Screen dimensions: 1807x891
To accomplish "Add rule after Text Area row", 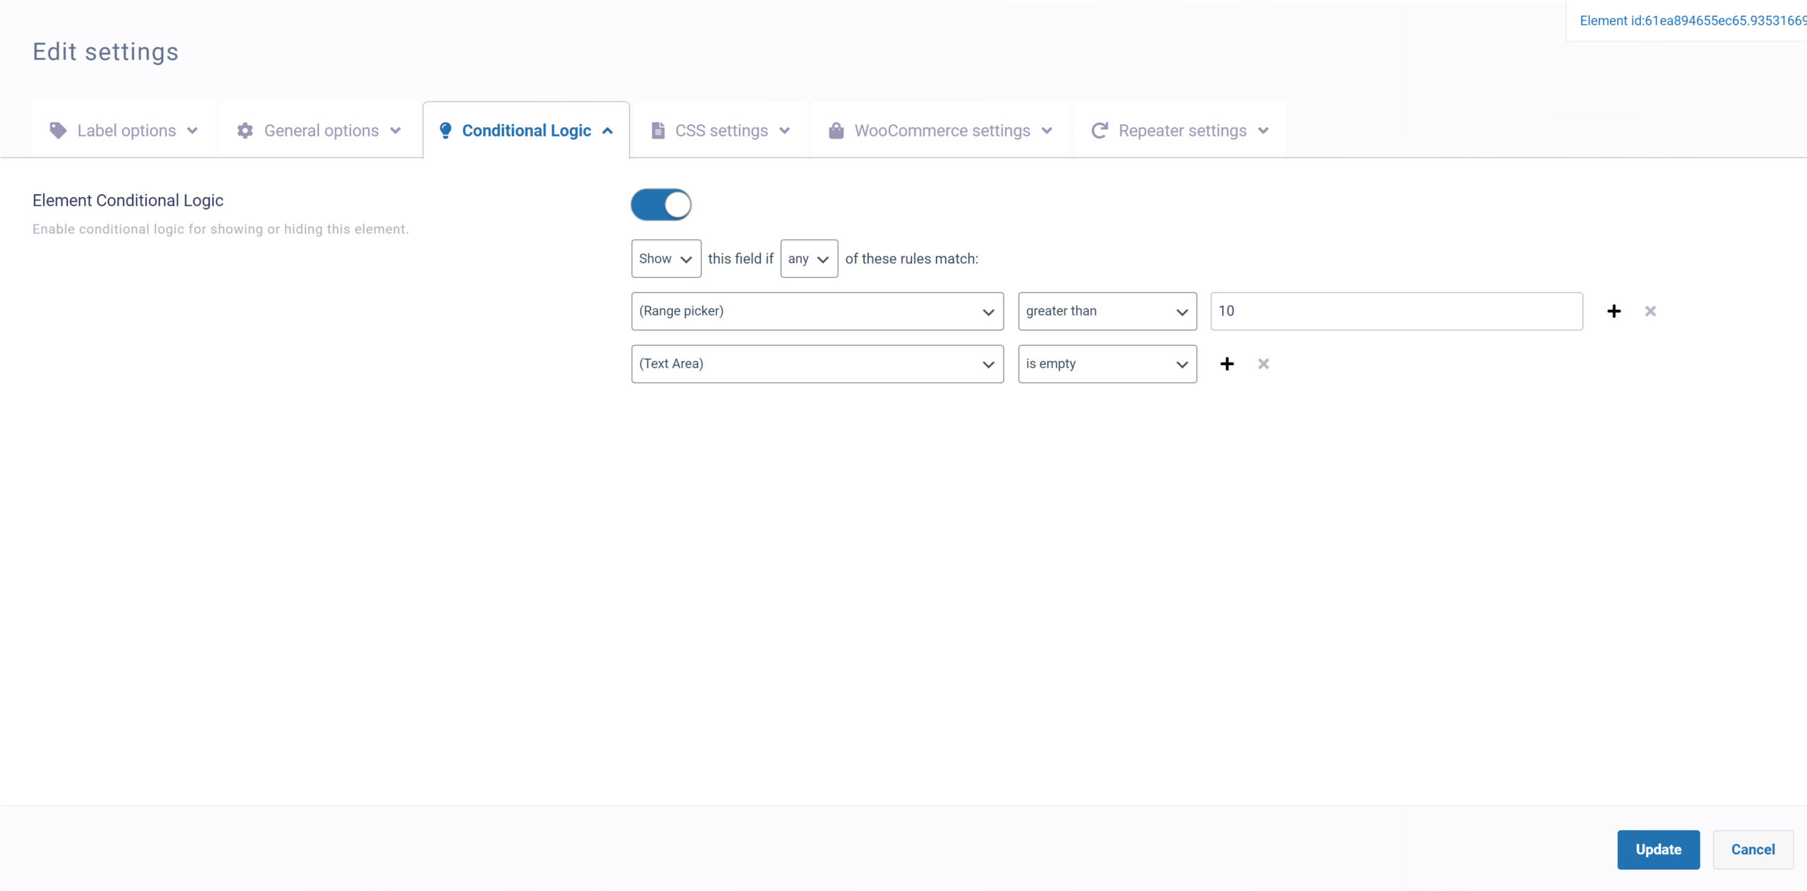I will 1227,364.
